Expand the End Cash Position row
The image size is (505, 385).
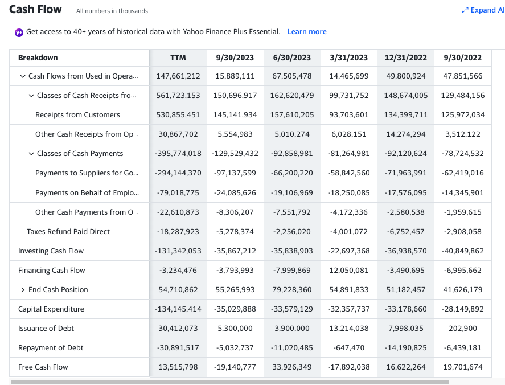click(x=23, y=290)
